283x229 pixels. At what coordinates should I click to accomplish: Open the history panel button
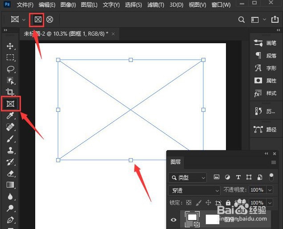point(265,111)
